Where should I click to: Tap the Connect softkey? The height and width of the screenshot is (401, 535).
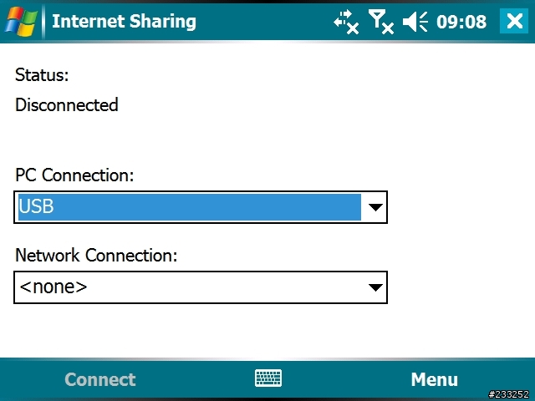click(x=100, y=379)
